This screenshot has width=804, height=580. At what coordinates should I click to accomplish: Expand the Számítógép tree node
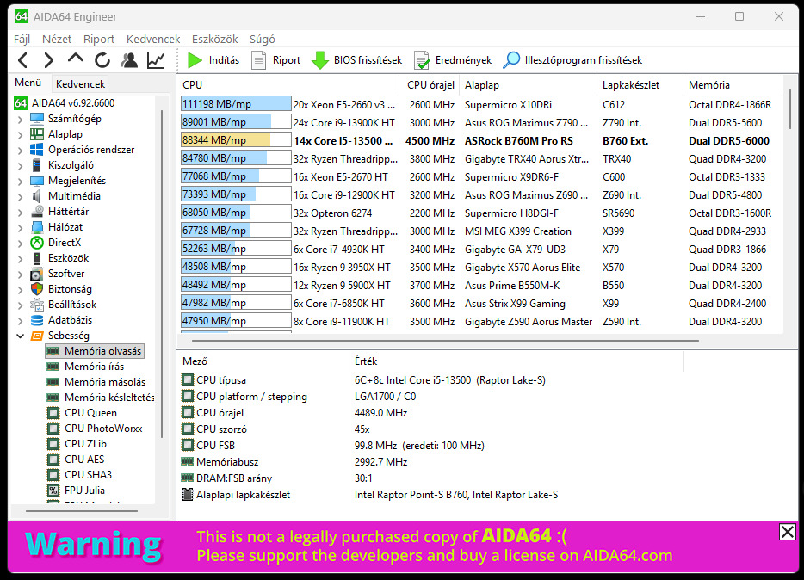click(20, 120)
